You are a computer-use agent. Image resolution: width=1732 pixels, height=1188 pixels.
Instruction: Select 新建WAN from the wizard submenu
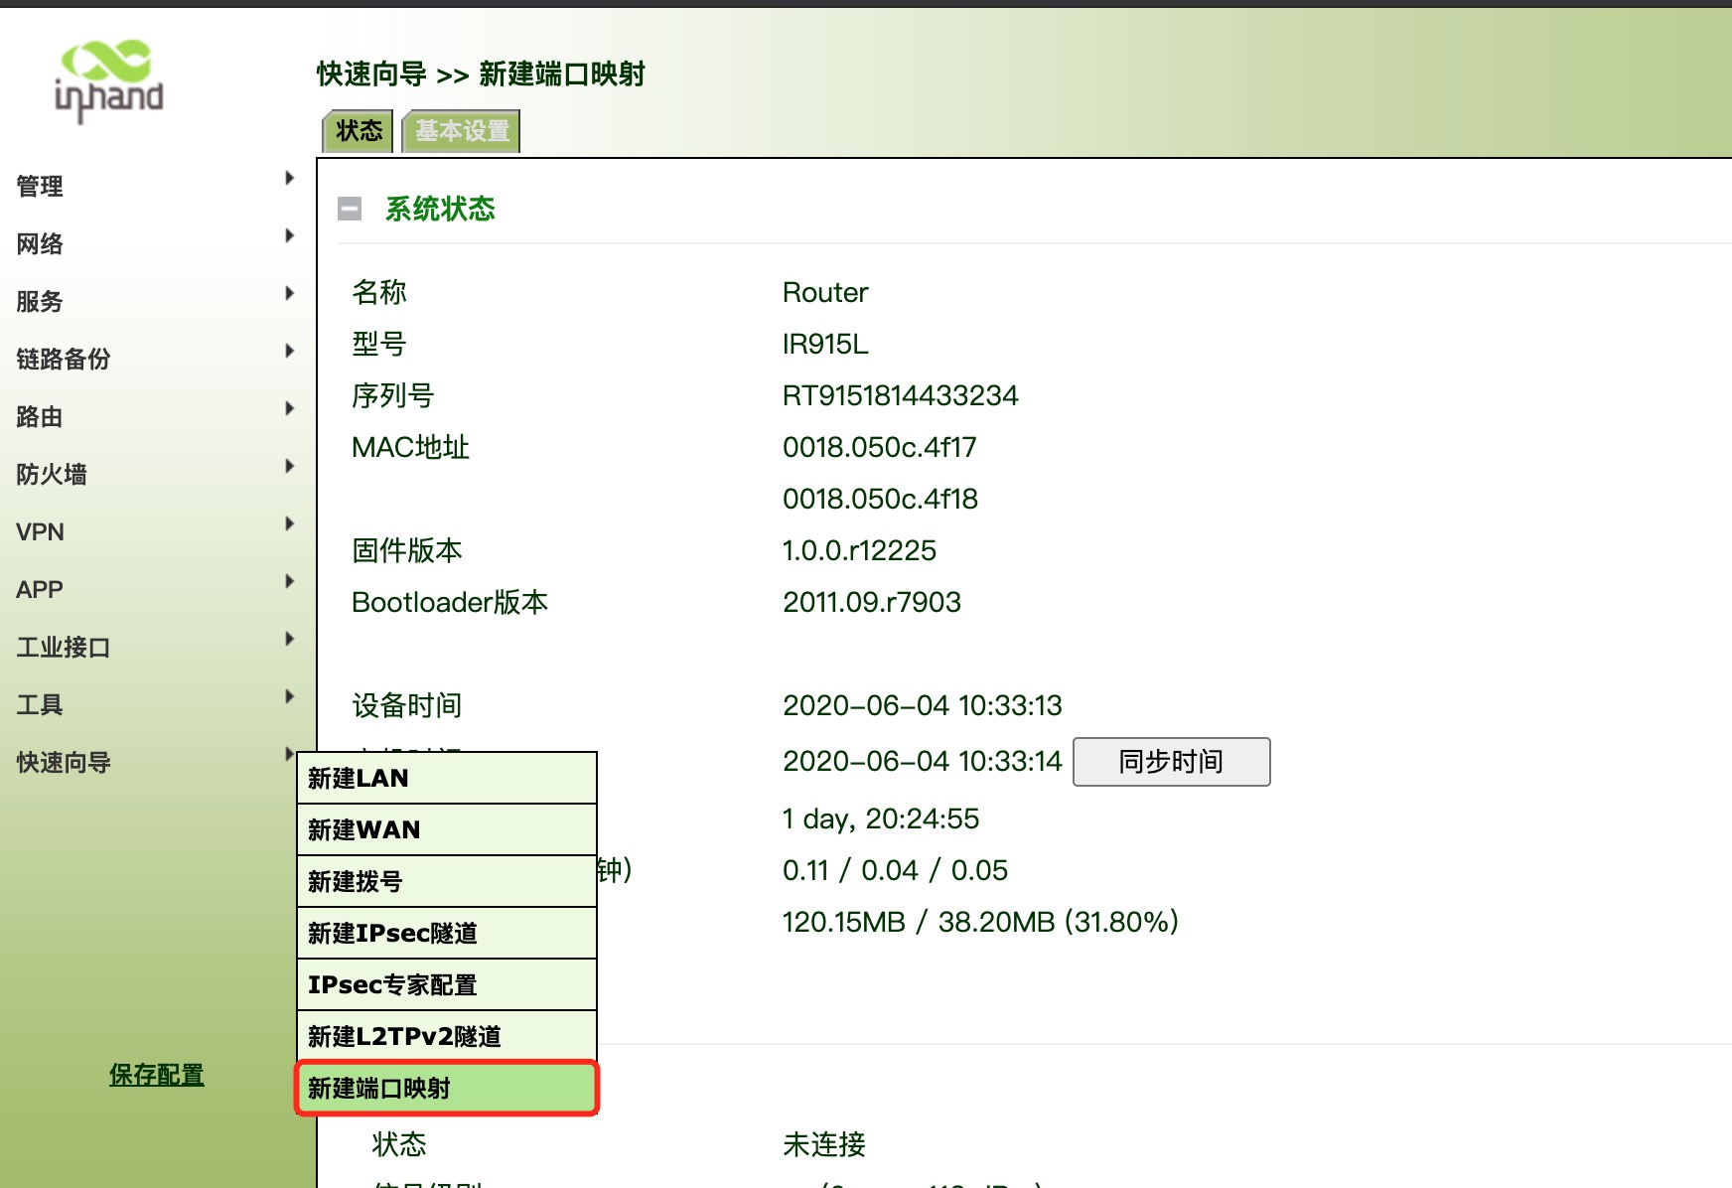point(446,829)
